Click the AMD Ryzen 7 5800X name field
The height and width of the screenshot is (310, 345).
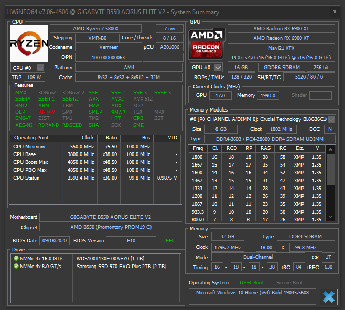[96, 29]
